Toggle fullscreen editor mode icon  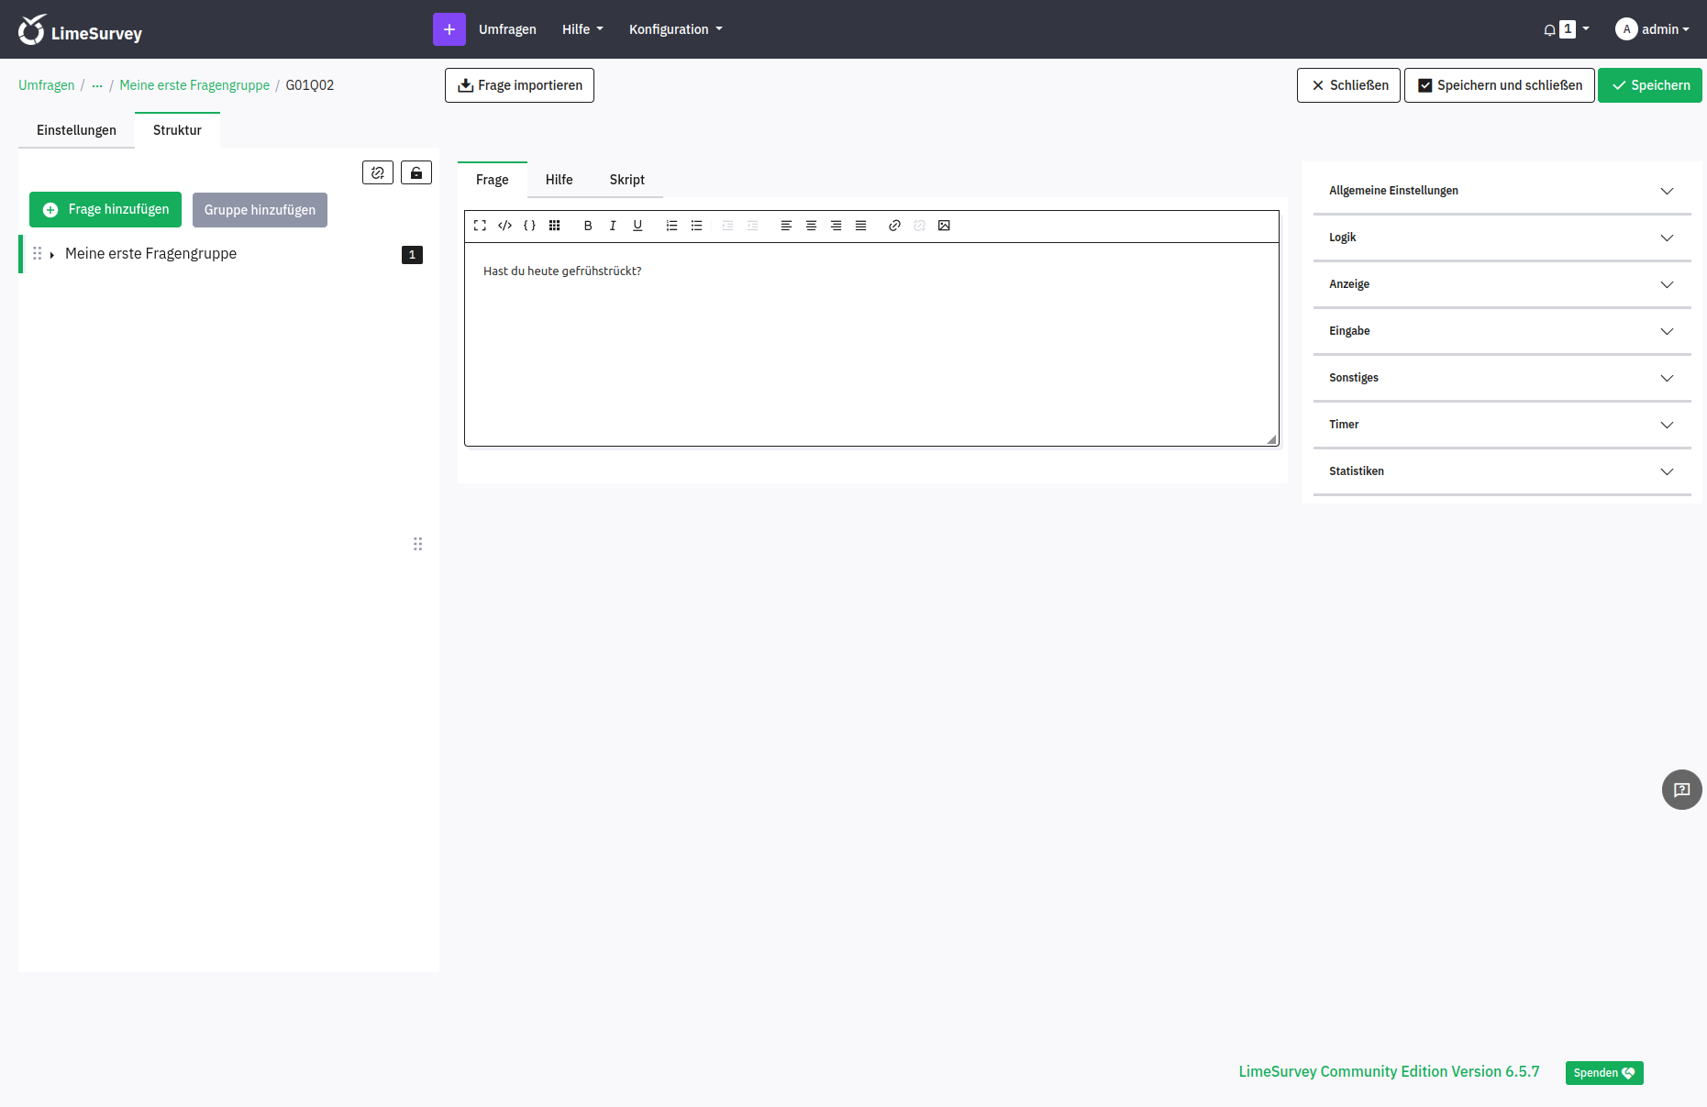click(480, 226)
